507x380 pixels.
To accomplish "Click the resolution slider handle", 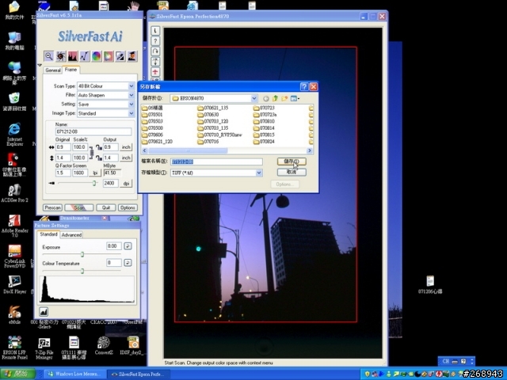I will tap(94, 183).
